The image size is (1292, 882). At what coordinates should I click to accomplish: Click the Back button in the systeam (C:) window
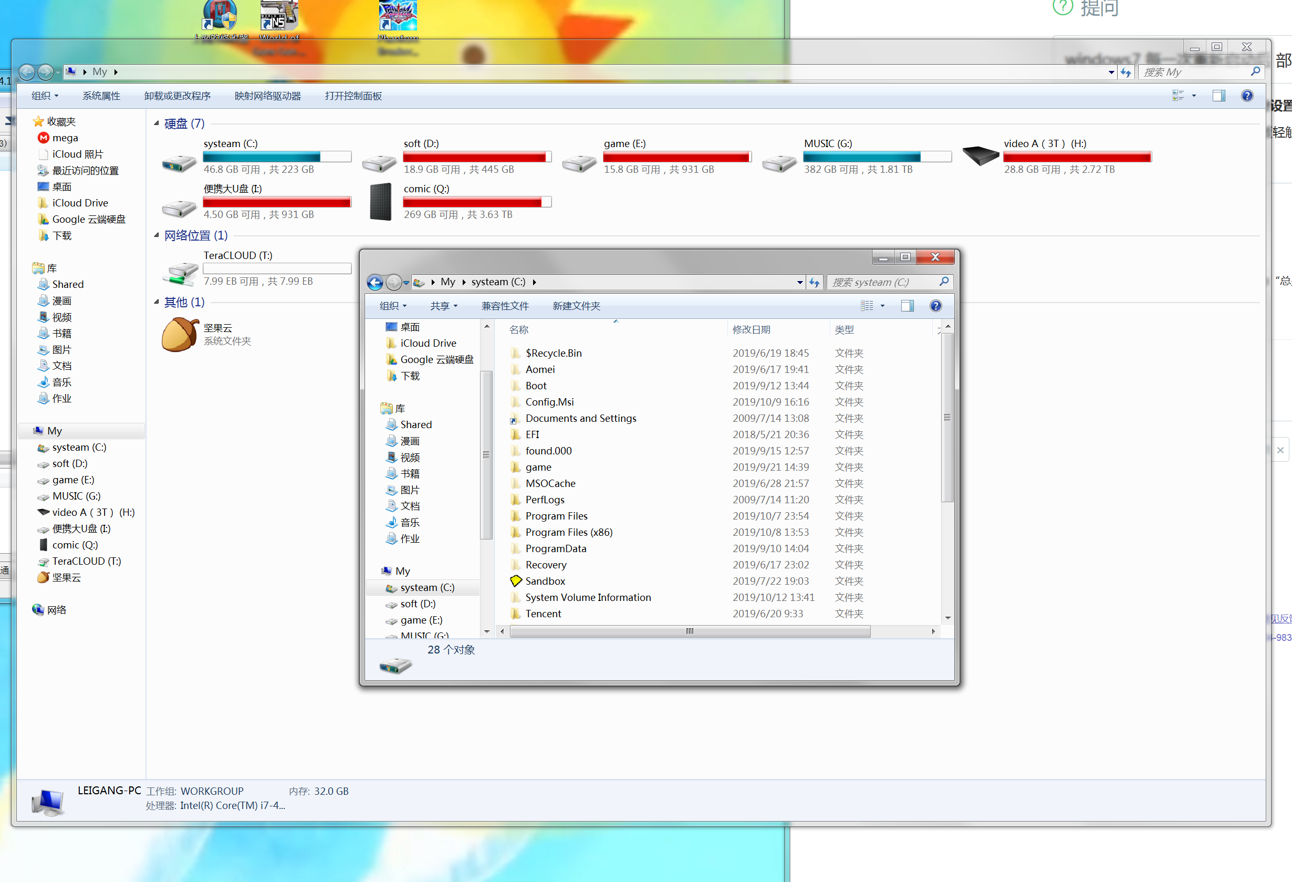point(376,283)
